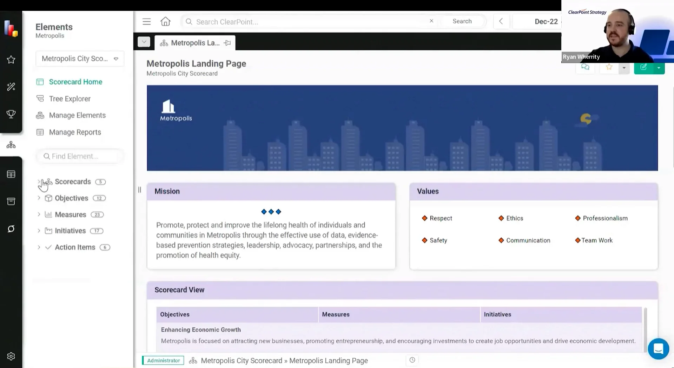Open the Intercom chat bubble

pos(659,349)
